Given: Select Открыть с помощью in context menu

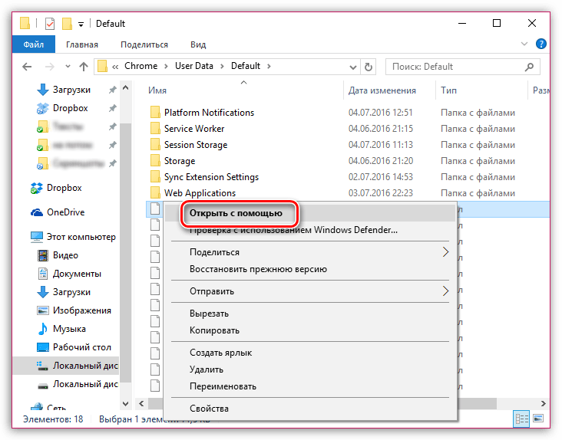Looking at the screenshot, I should (x=241, y=214).
